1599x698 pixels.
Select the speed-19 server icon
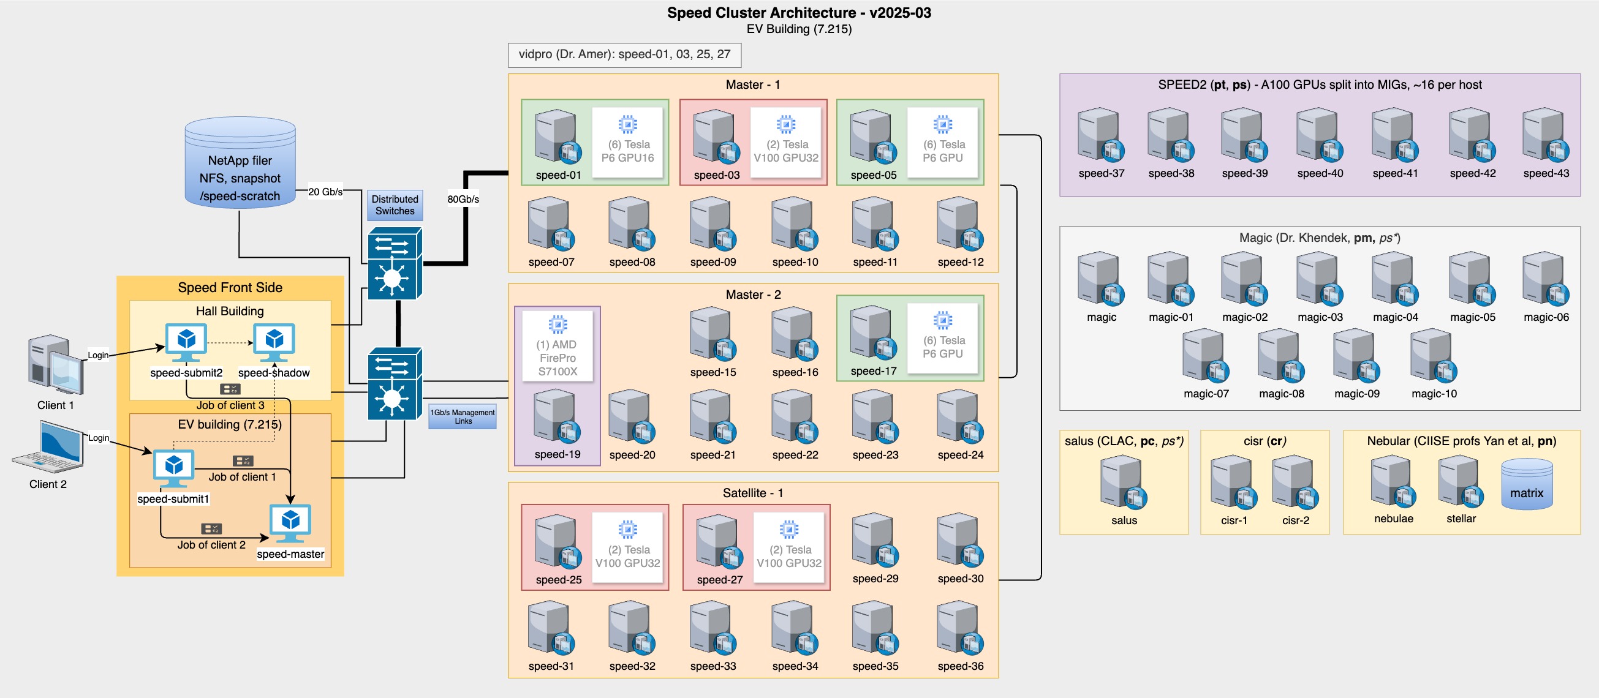click(x=557, y=416)
